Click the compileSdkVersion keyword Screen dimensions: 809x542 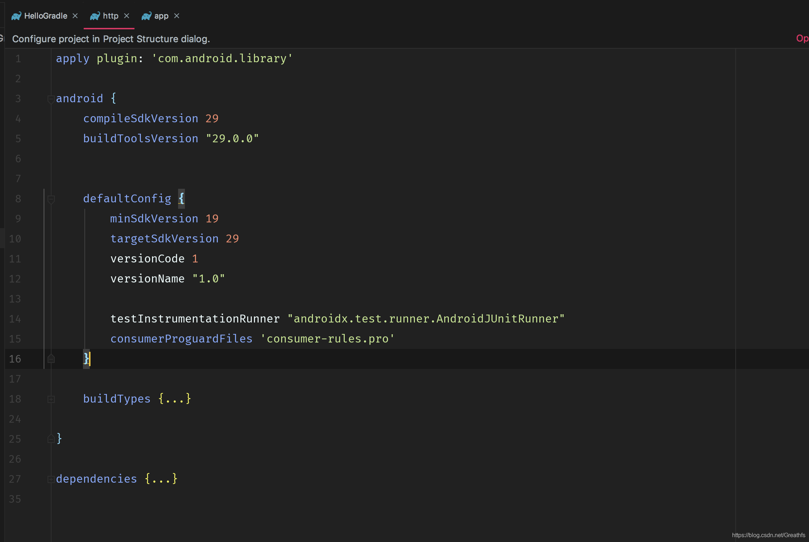pyautogui.click(x=141, y=118)
